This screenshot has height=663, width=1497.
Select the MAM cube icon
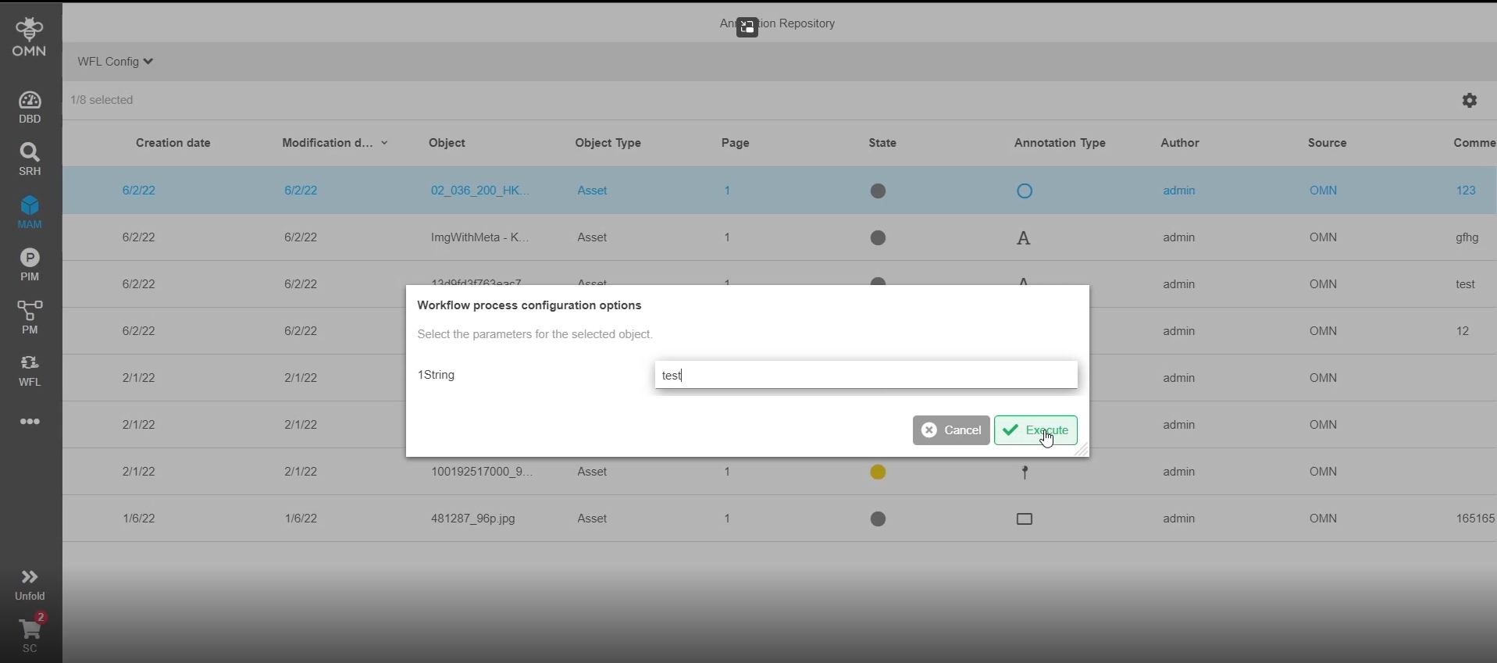tap(30, 206)
